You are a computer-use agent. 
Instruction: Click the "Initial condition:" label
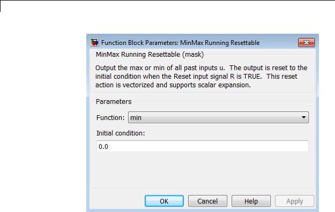(121, 133)
